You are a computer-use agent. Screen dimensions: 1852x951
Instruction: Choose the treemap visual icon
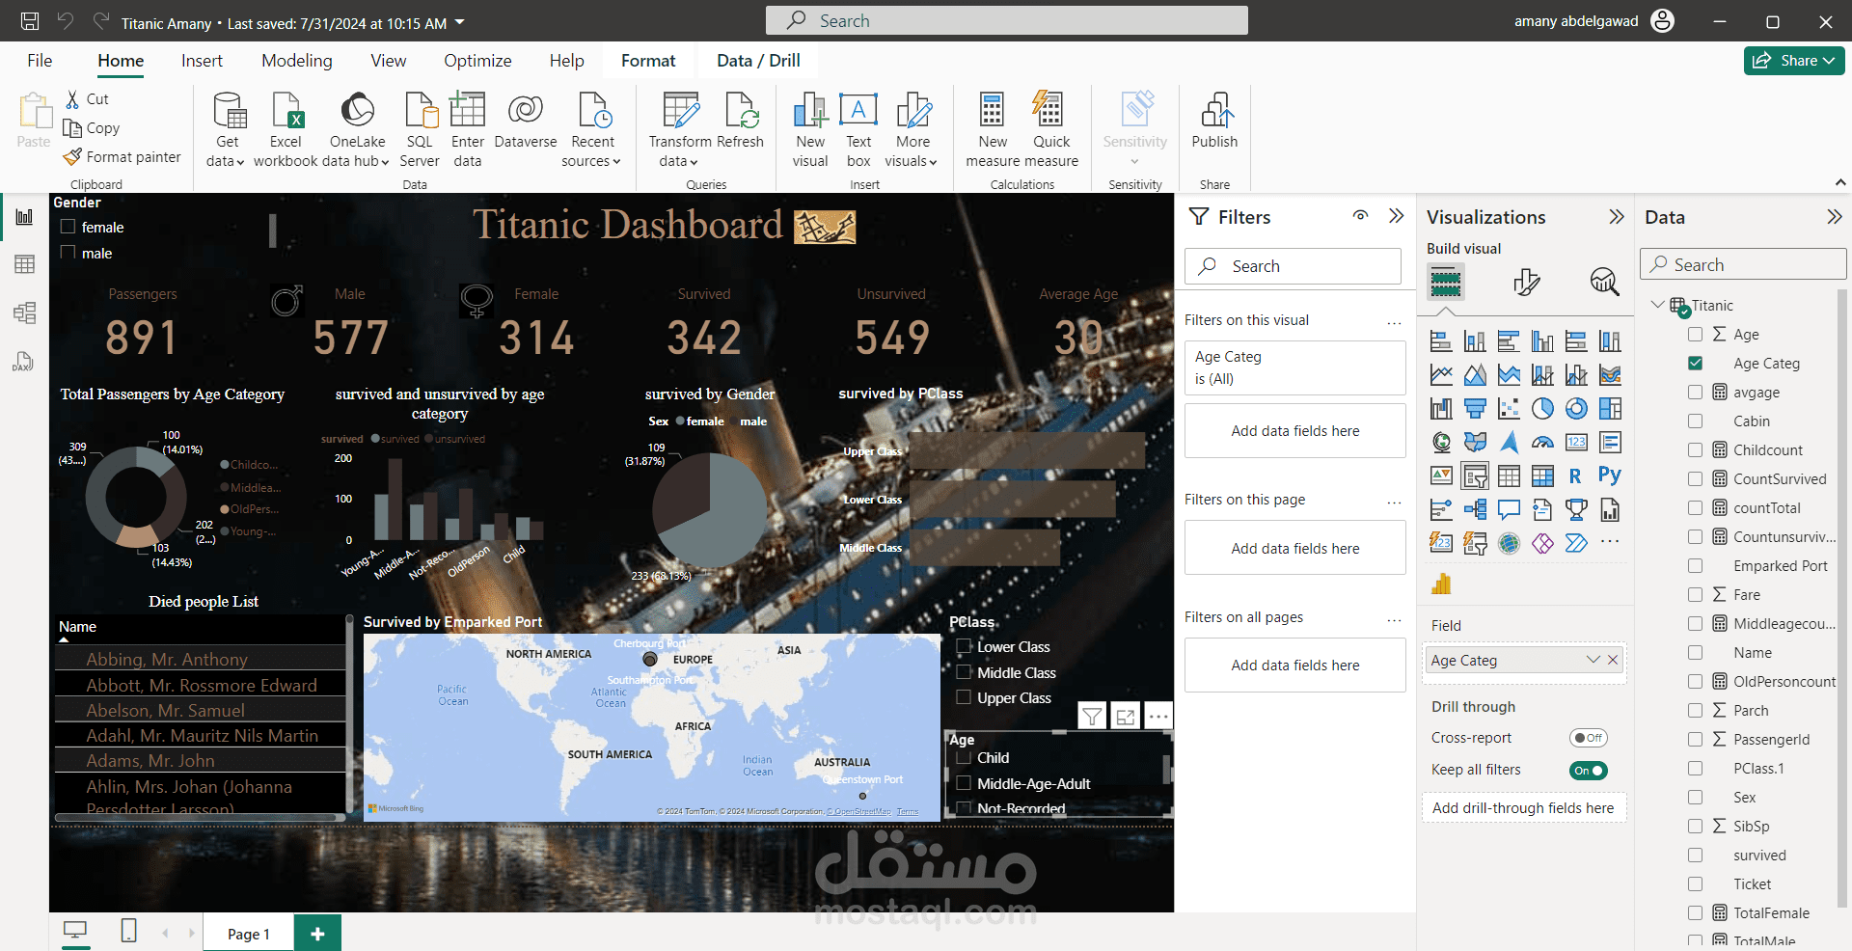[x=1610, y=409]
